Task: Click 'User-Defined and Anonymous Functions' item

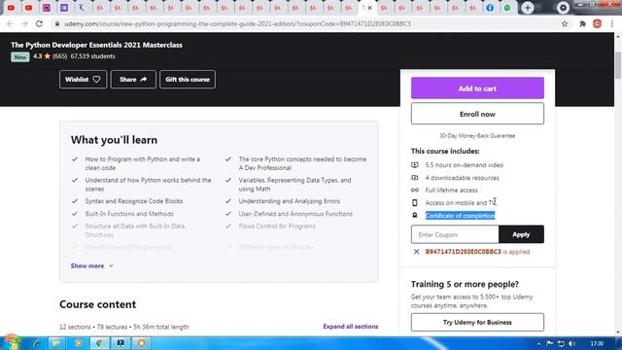Action: click(x=295, y=214)
